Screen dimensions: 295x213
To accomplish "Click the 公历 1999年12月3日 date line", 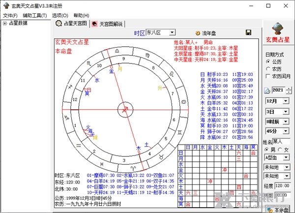I will coord(83,198).
